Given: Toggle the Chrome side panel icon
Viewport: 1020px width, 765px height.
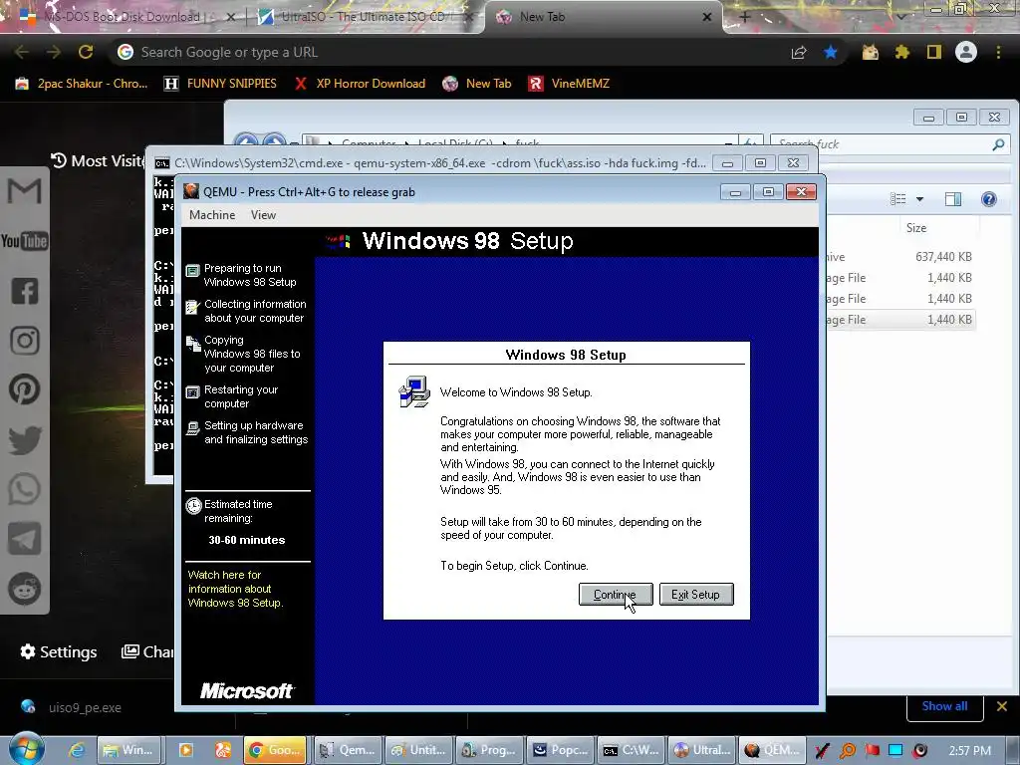Looking at the screenshot, I should [934, 52].
